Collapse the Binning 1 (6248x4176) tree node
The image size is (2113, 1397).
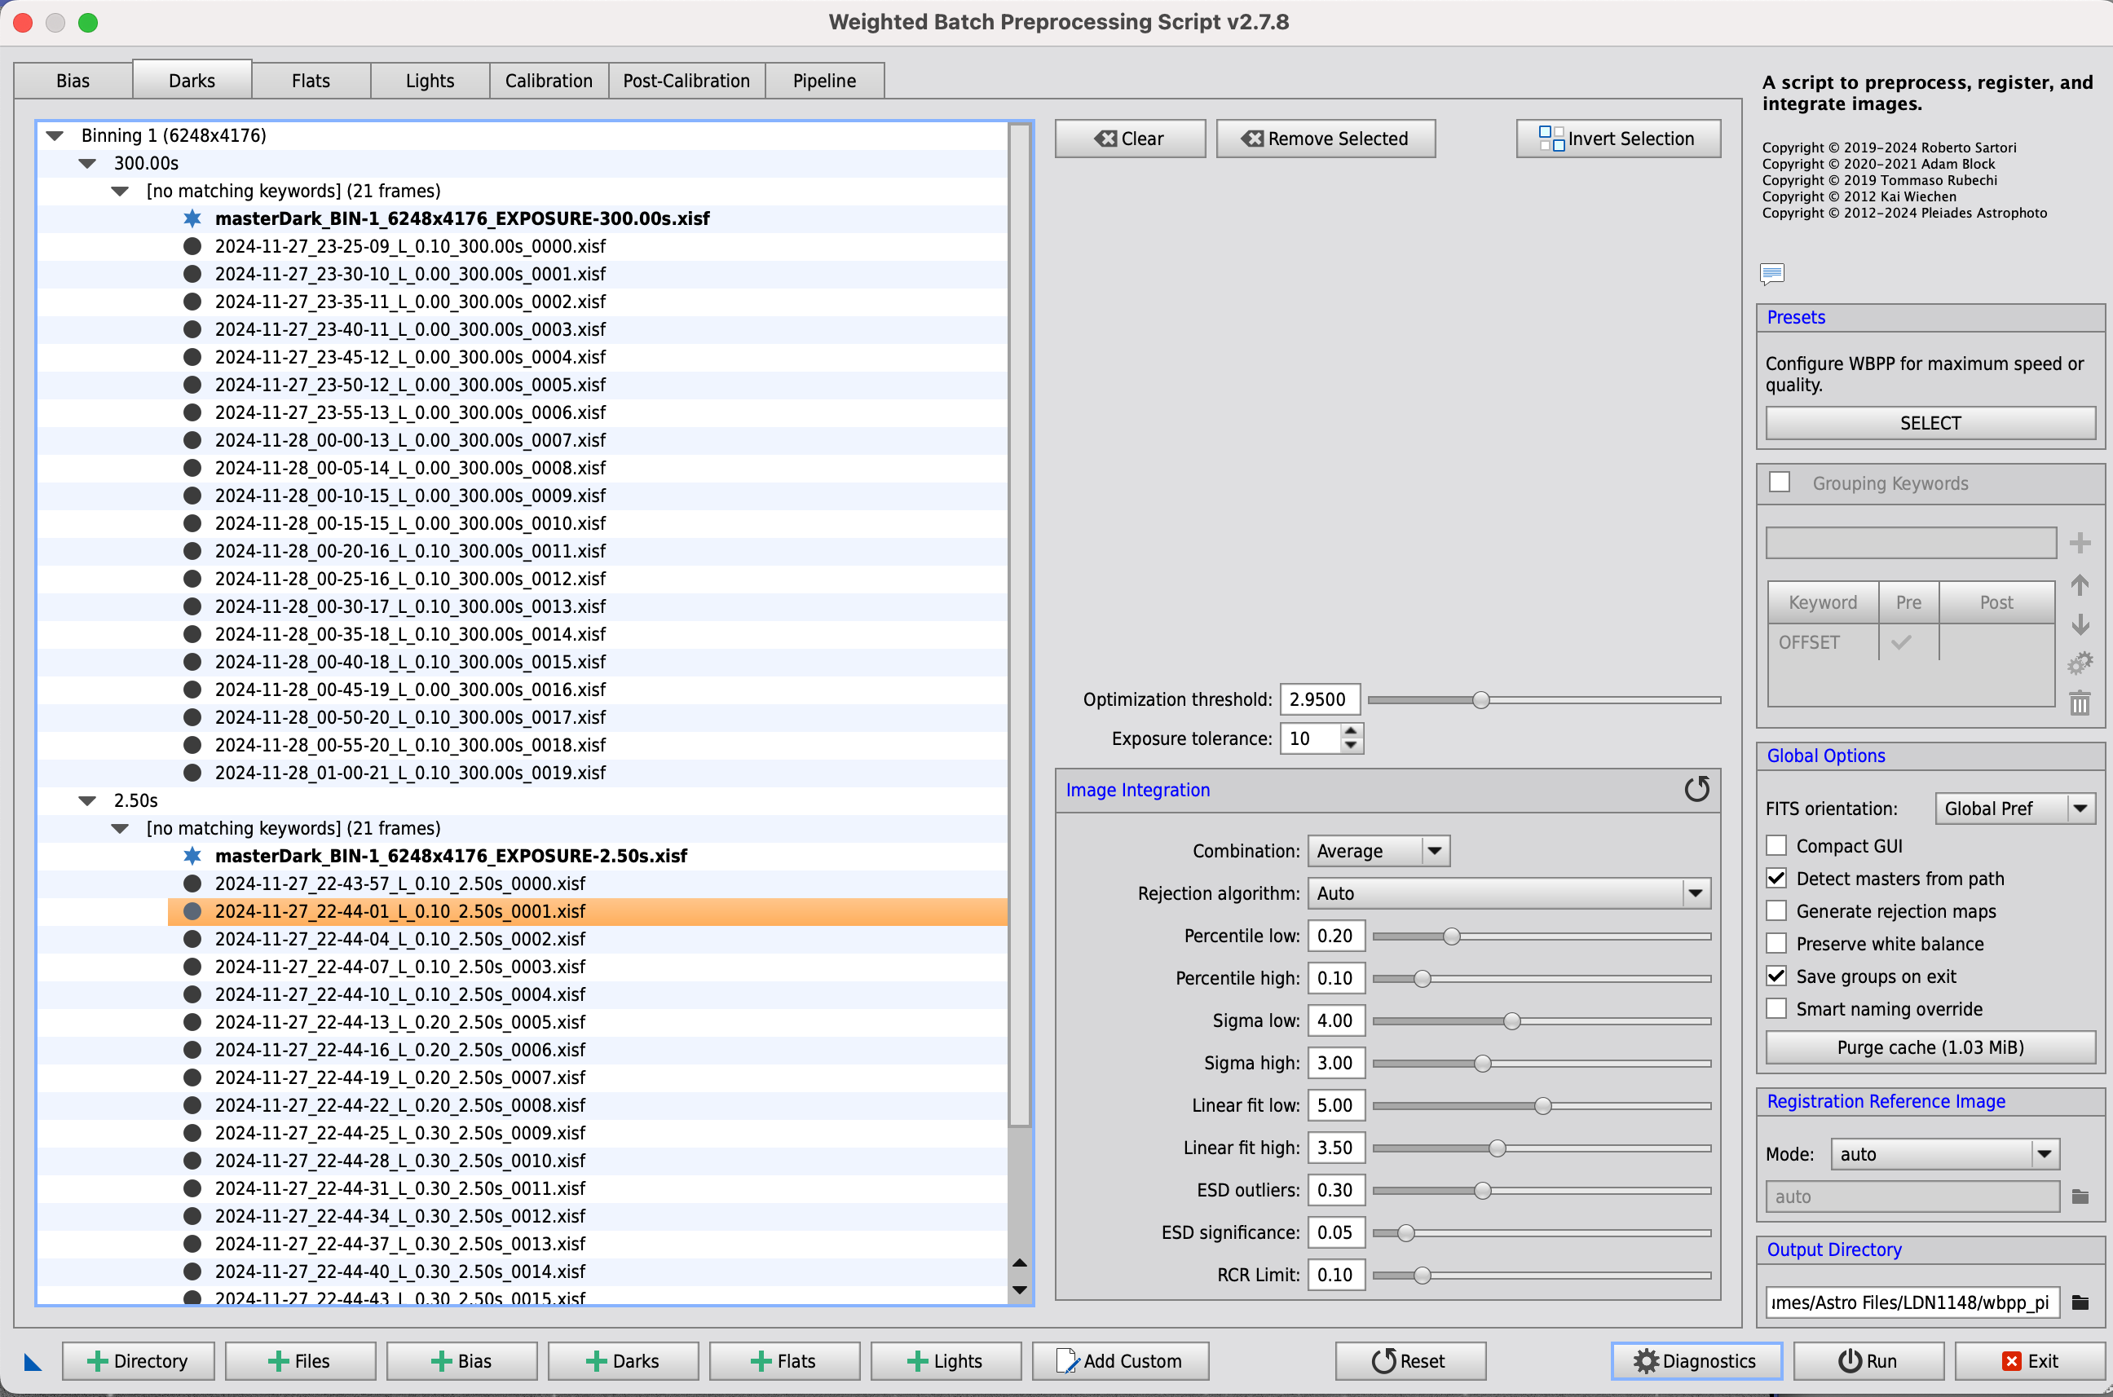55,135
